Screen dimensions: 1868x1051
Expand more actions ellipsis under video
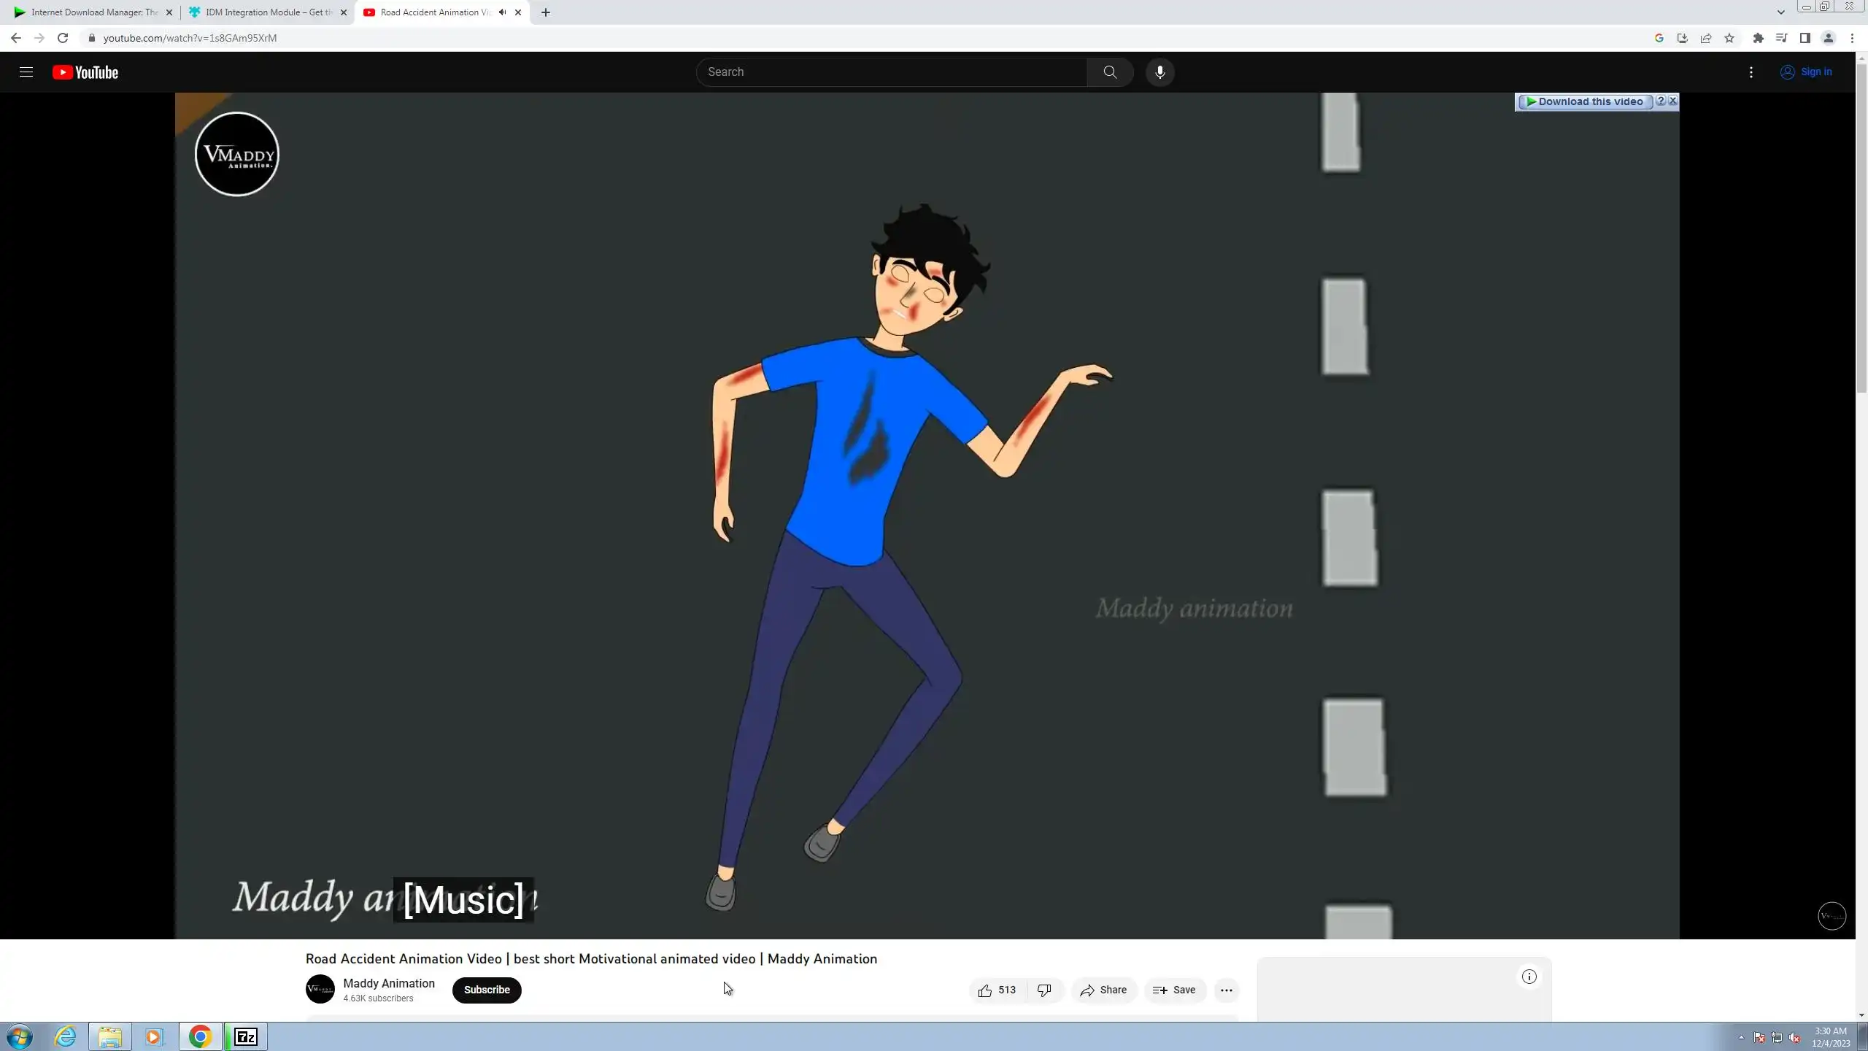click(1226, 990)
